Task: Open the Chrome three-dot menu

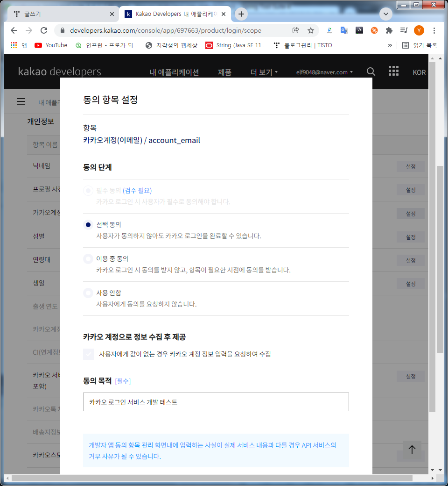Action: [434, 30]
